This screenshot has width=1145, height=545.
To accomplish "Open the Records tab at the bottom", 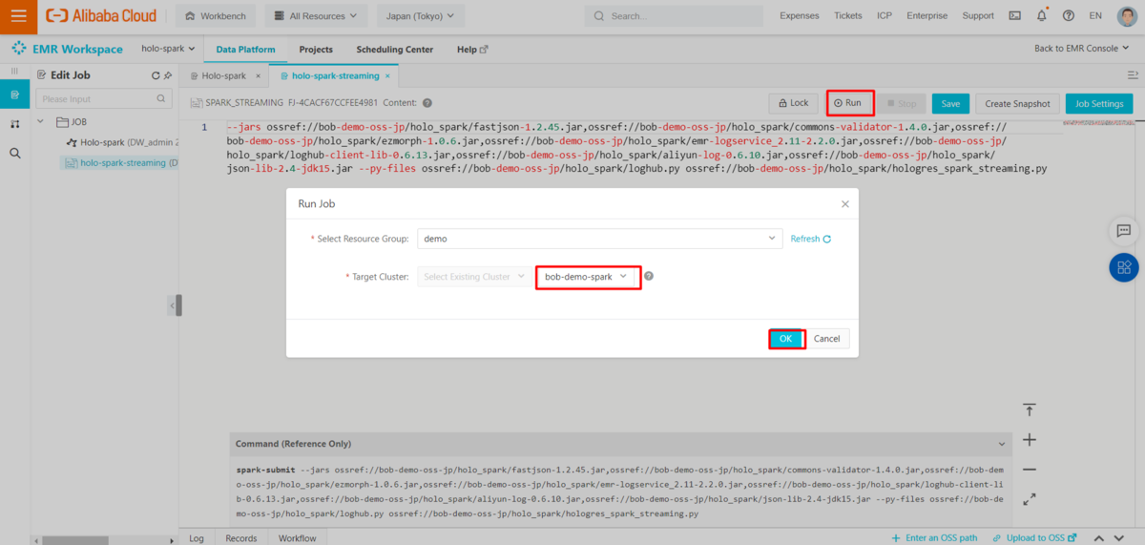I will pos(240,537).
